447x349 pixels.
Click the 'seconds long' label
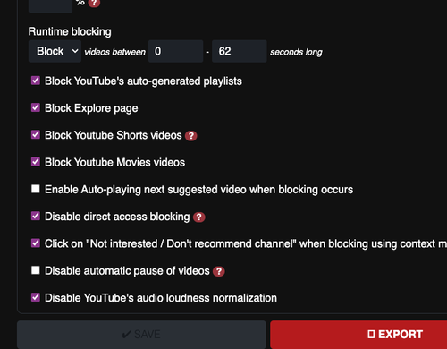pyautogui.click(x=296, y=52)
